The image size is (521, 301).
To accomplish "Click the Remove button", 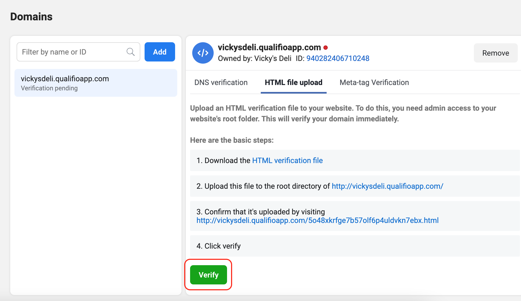I will click(x=496, y=53).
